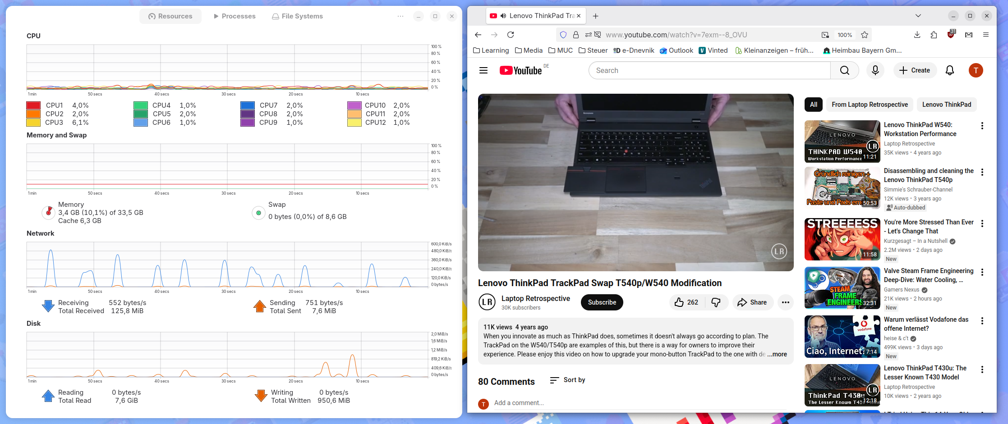1008x424 pixels.
Task: Change the CPU10 pink color swatch
Action: pyautogui.click(x=354, y=105)
